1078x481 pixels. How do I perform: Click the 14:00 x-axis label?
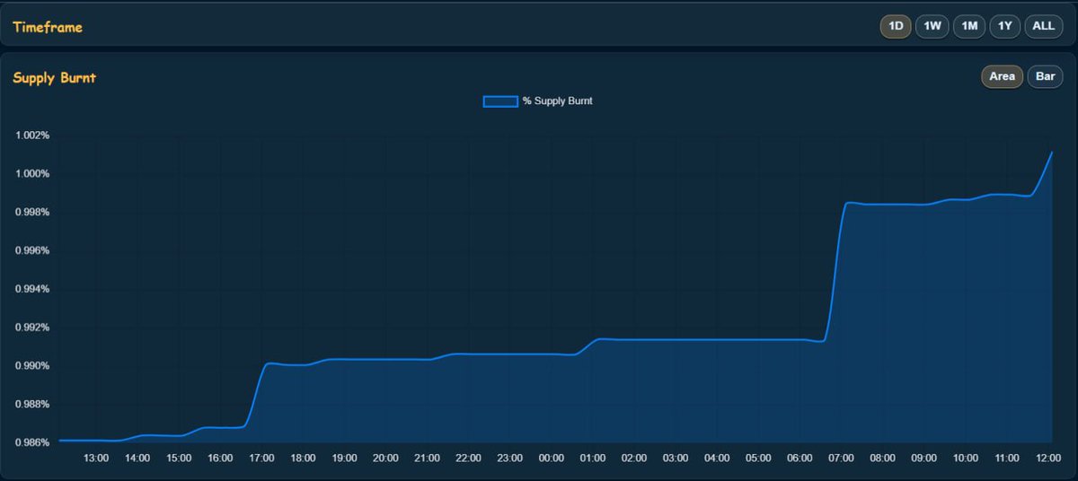137,459
